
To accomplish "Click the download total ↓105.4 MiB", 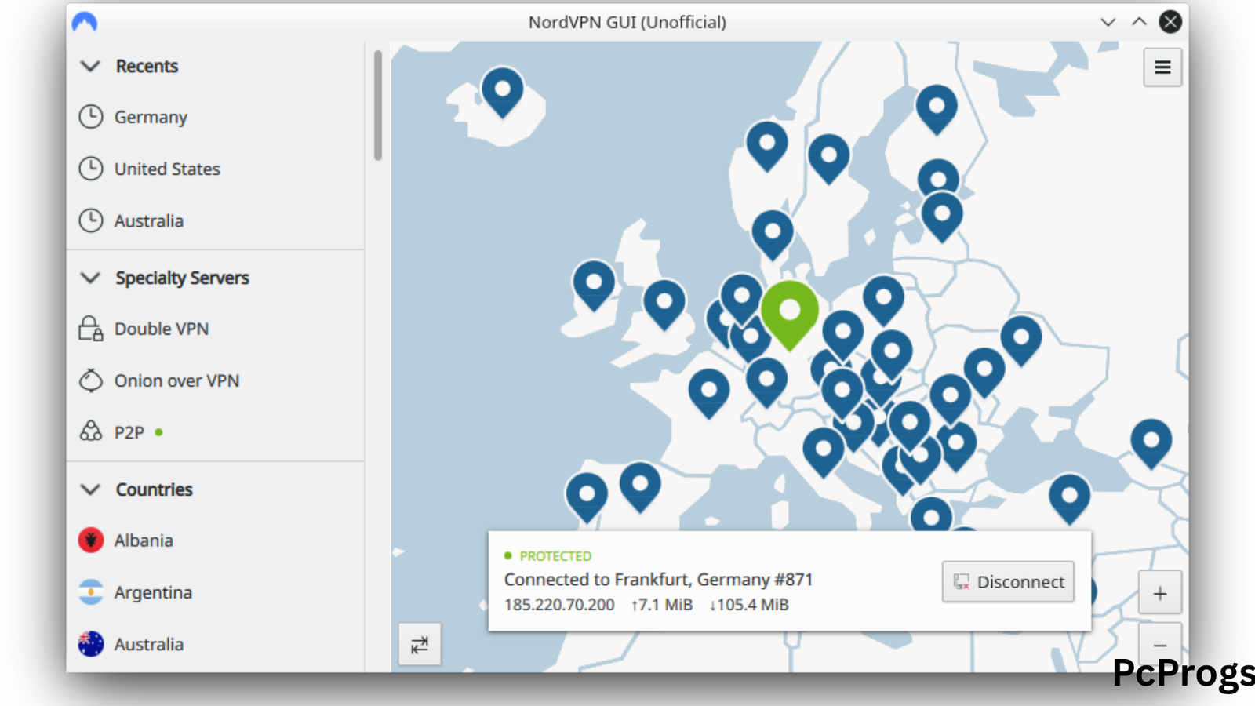I will coord(749,605).
